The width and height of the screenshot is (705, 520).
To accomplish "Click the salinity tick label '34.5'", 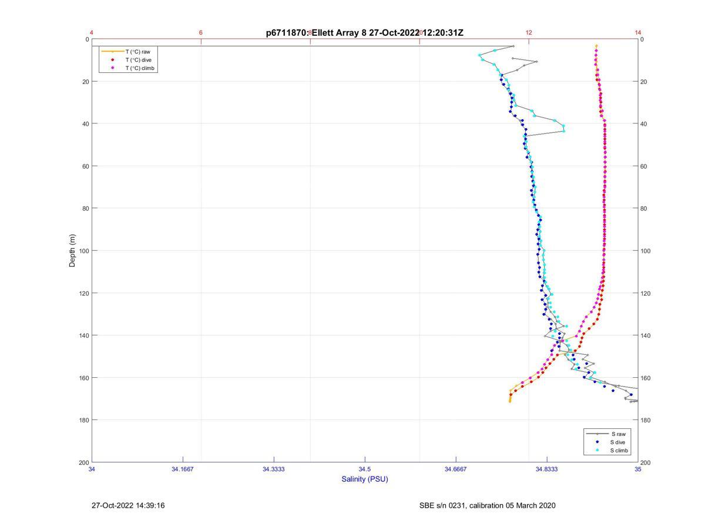I will click(x=365, y=469).
